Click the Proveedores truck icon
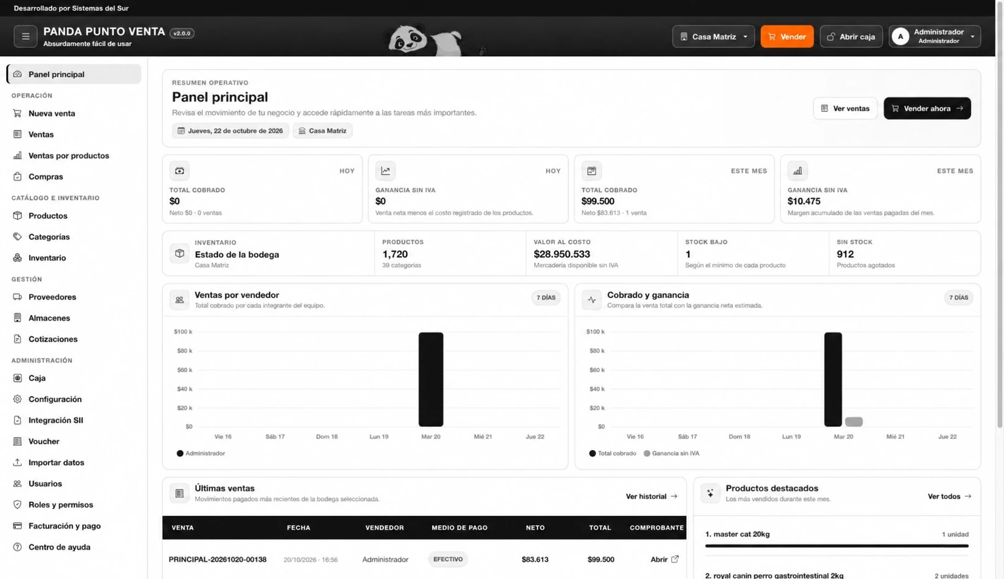The height and width of the screenshot is (579, 1004). pos(18,297)
